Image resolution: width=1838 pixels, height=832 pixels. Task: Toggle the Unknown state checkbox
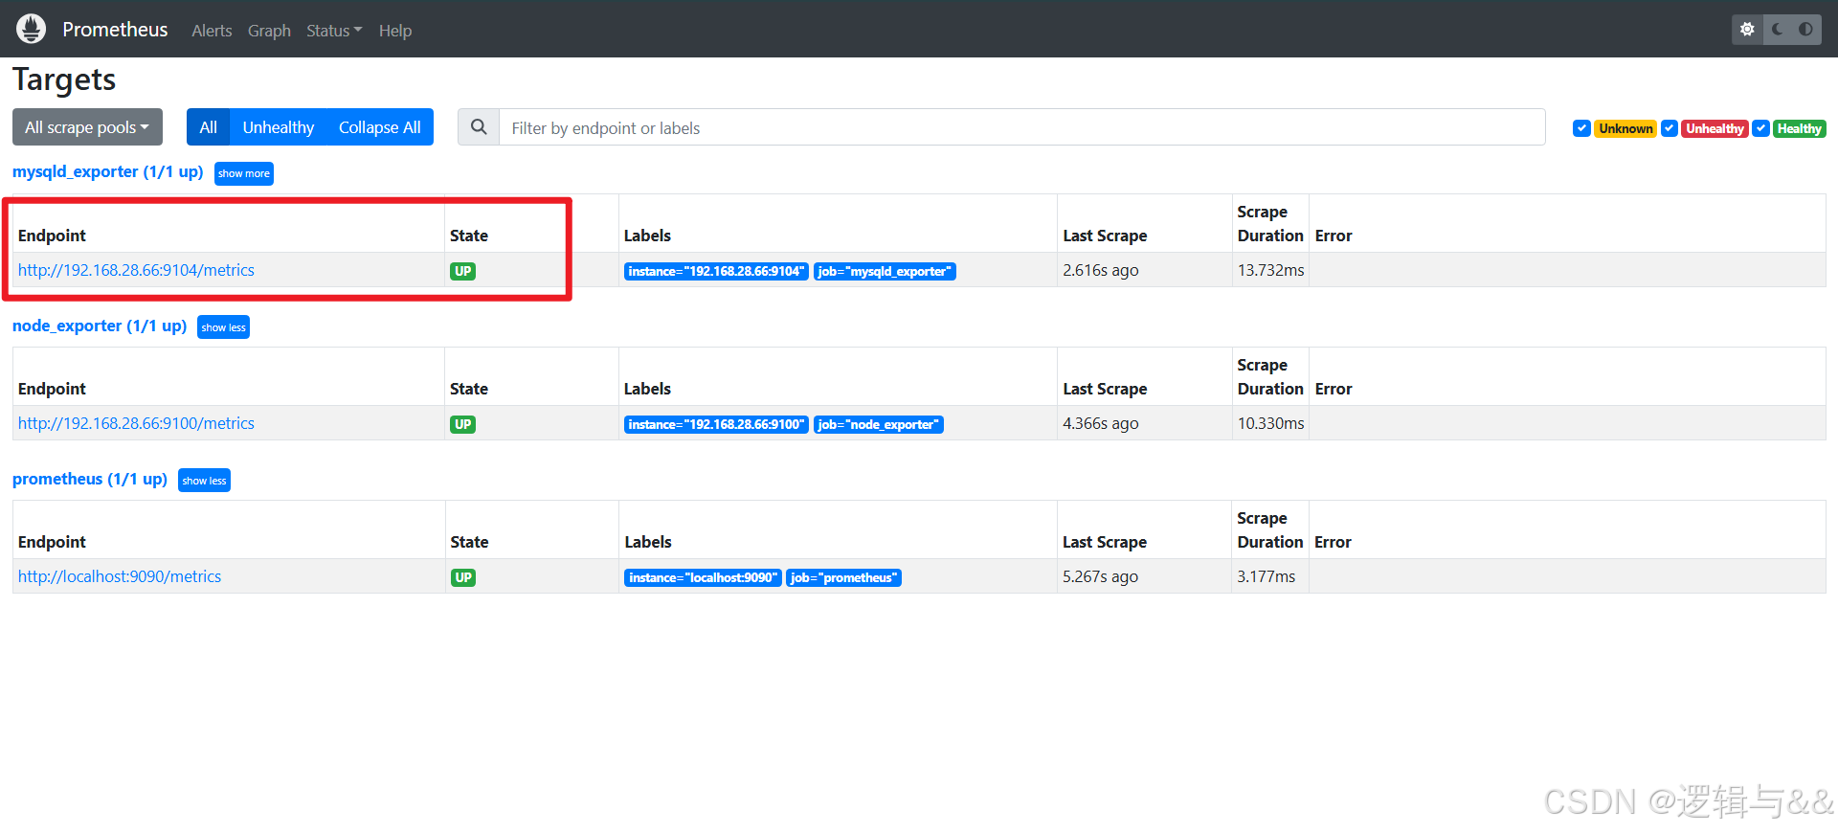coord(1581,128)
